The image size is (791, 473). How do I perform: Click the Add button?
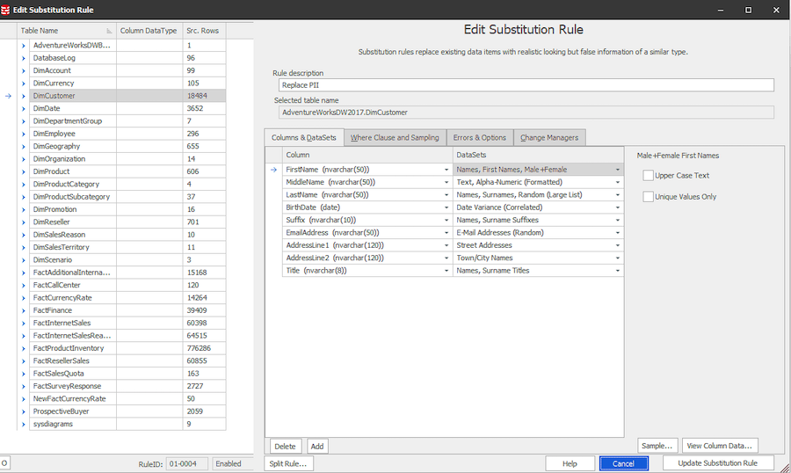pyautogui.click(x=317, y=447)
